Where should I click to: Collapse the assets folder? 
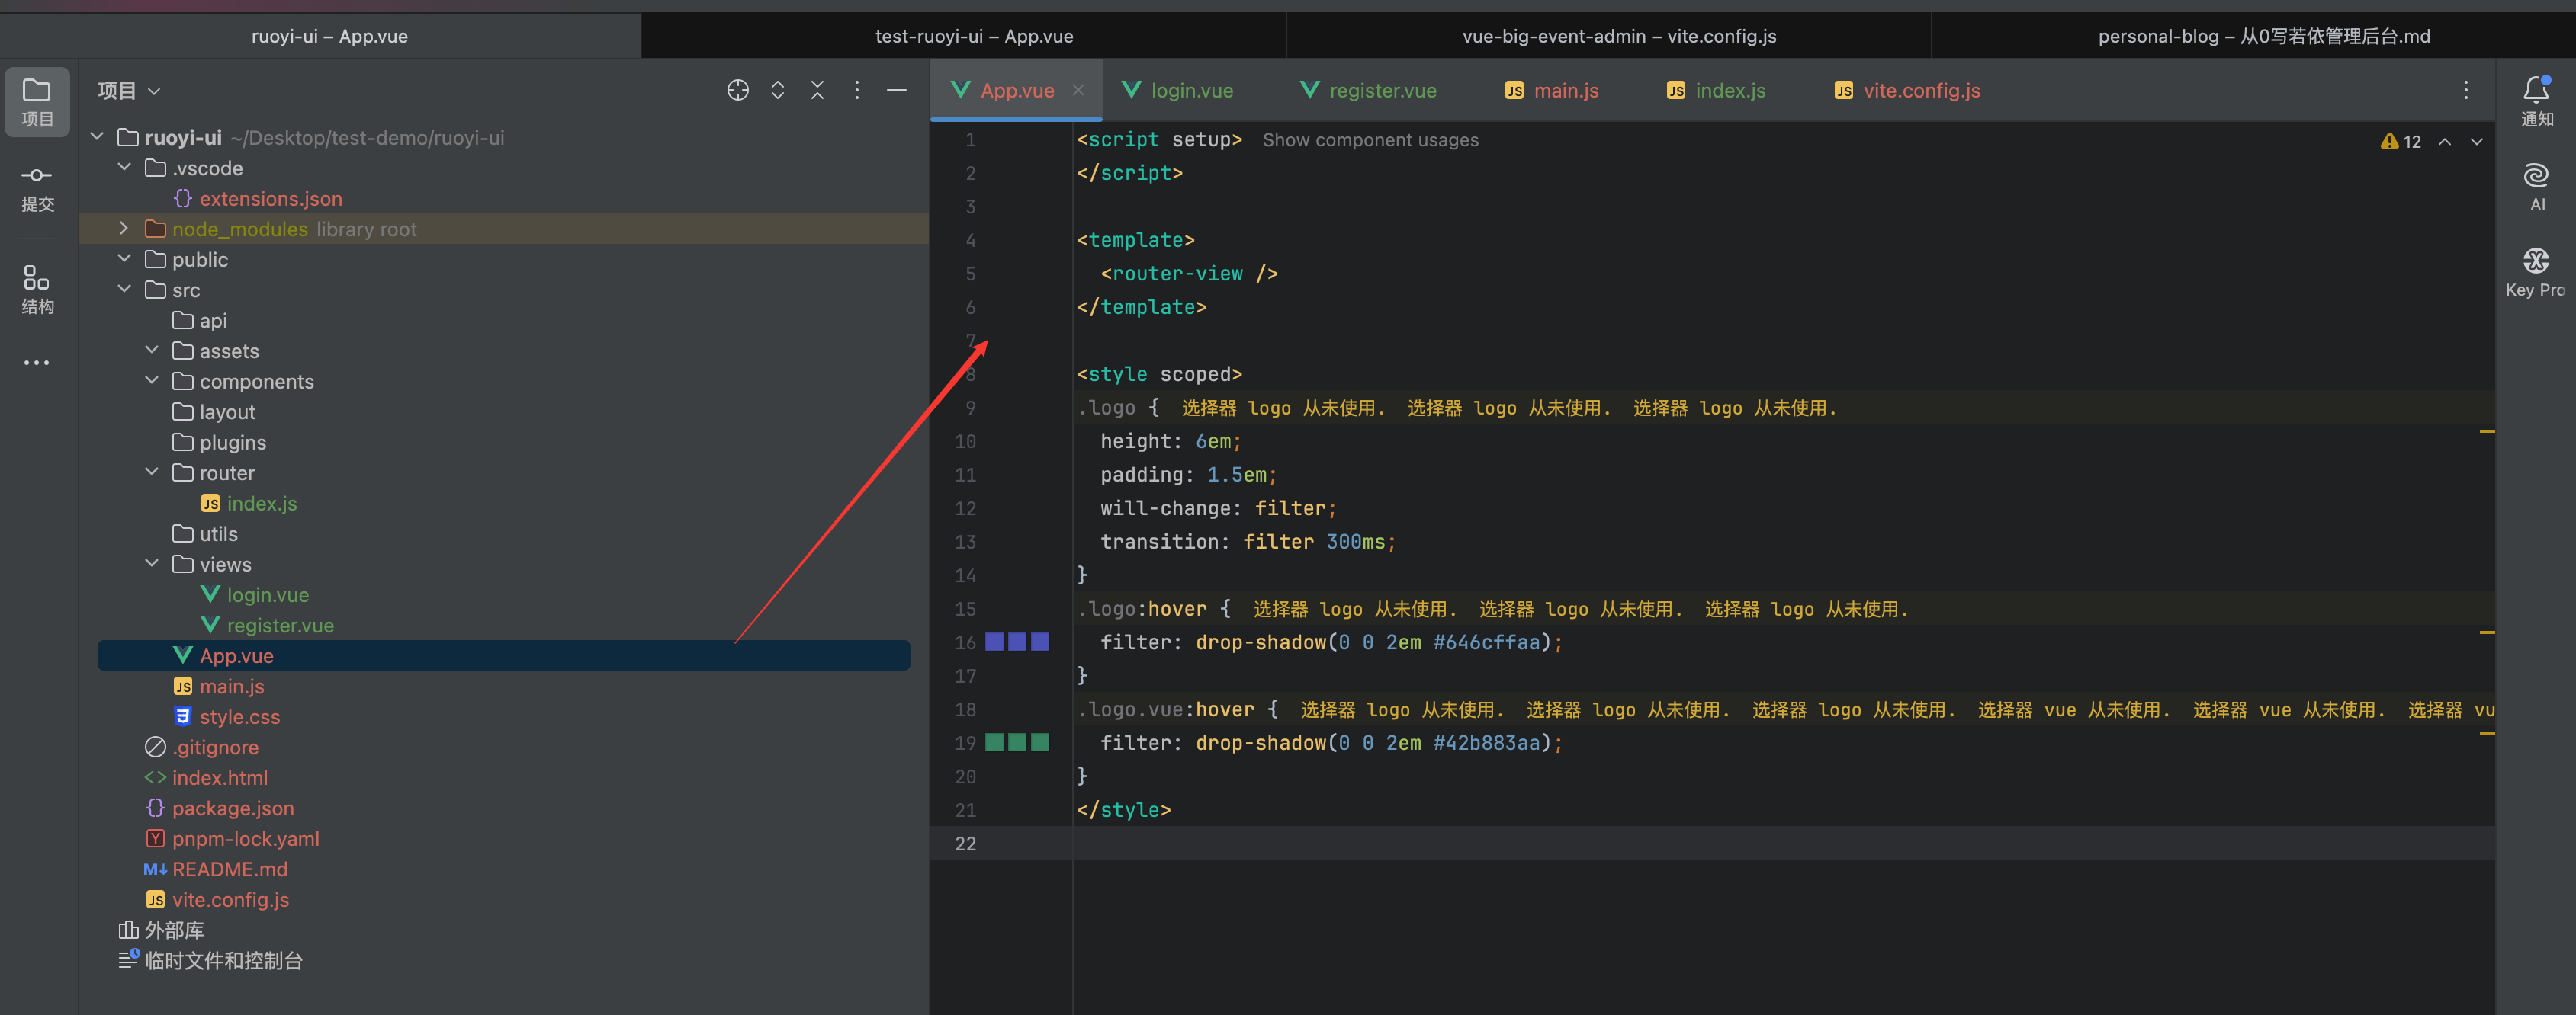coord(152,351)
